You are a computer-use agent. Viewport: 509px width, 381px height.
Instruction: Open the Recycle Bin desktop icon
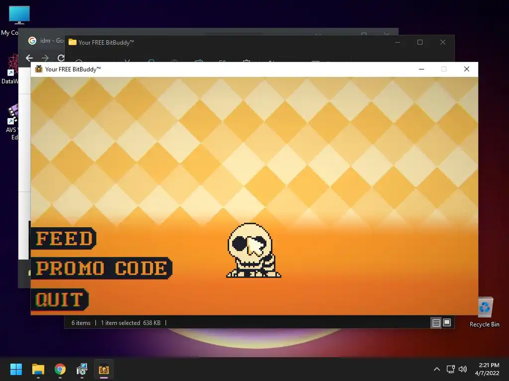[x=485, y=312]
